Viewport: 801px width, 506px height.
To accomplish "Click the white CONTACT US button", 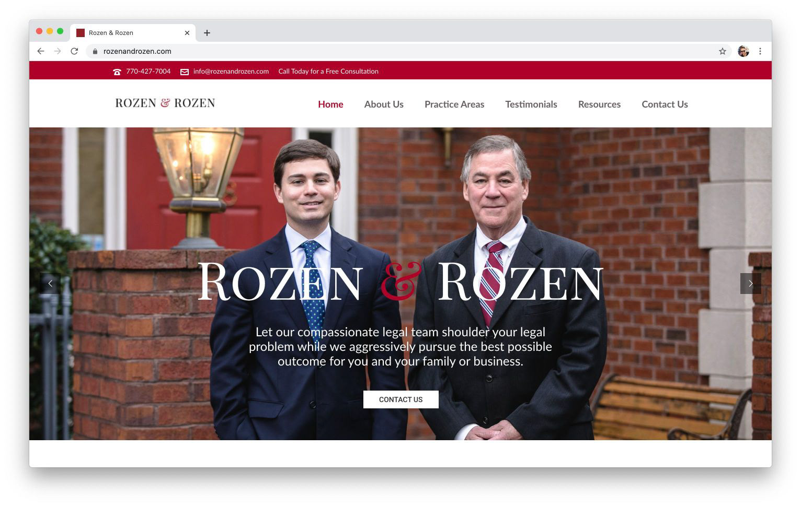I will [x=401, y=399].
